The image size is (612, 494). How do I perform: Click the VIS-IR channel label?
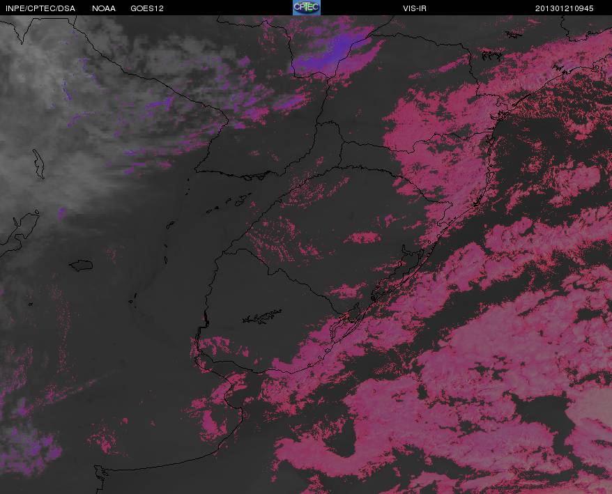(x=415, y=8)
